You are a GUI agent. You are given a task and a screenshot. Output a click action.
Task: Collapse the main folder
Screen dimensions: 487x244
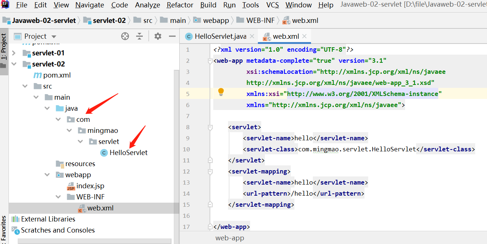pyautogui.click(x=36, y=97)
